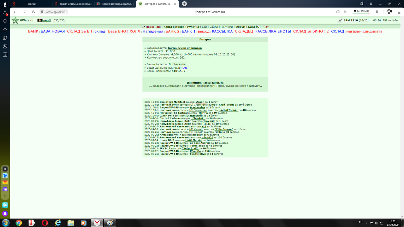Screen dimensions: 404x227
Task: Open a new browser tab
Action: (x=184, y=4)
